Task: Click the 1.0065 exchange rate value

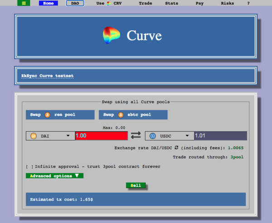Action: pyautogui.click(x=236, y=148)
